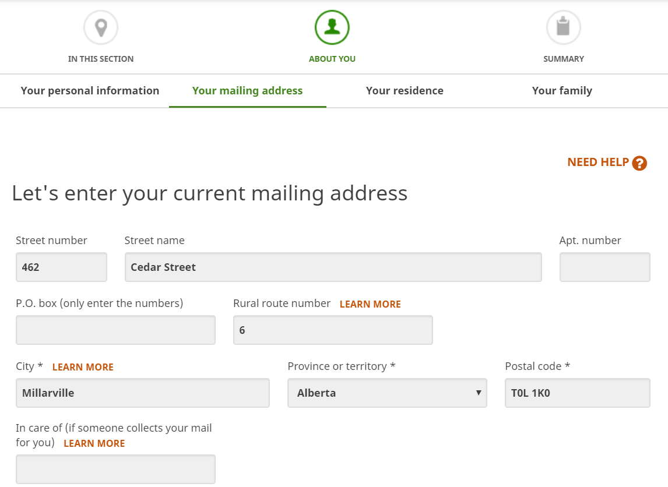Focus the Postal code field T0L 1K0
Screen dimensions: 668x487
tap(578, 393)
